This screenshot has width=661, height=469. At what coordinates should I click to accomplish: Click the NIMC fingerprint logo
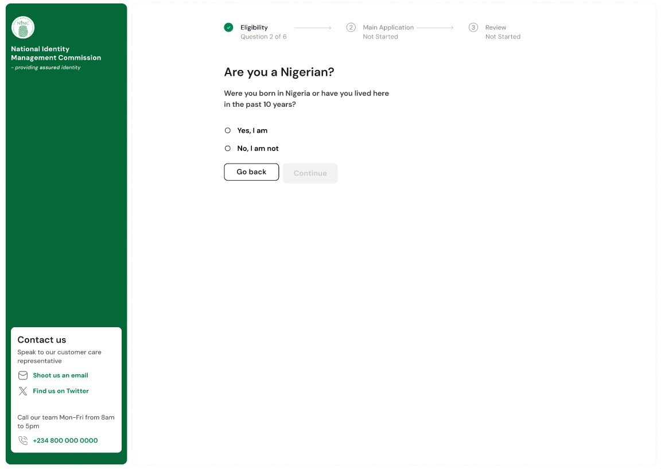tap(23, 28)
